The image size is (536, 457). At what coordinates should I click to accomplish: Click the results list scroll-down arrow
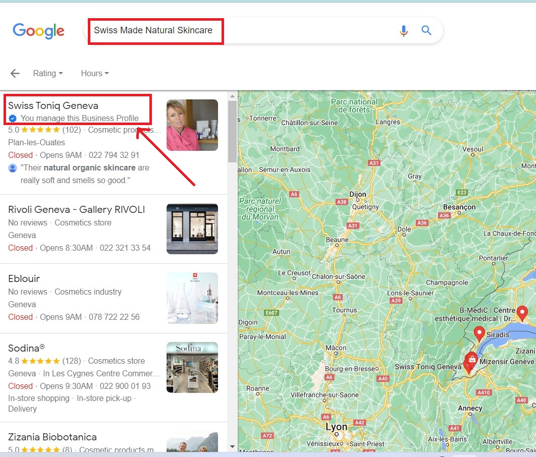pos(233,446)
